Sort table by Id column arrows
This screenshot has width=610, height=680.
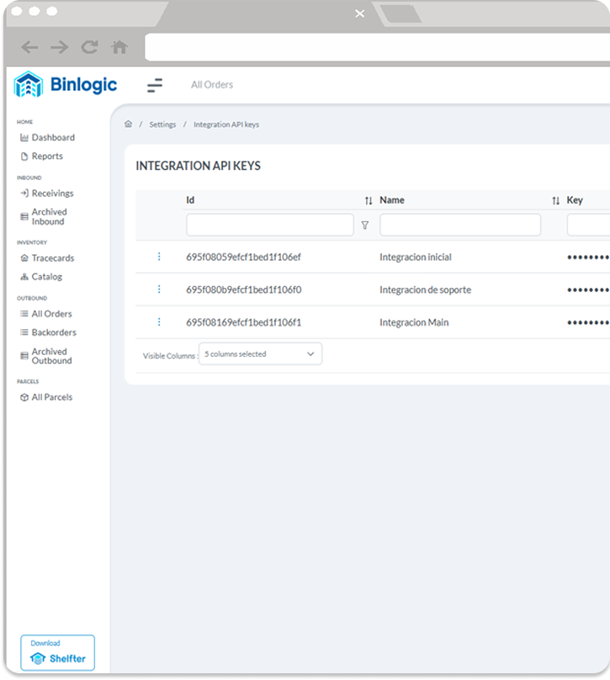click(x=368, y=200)
